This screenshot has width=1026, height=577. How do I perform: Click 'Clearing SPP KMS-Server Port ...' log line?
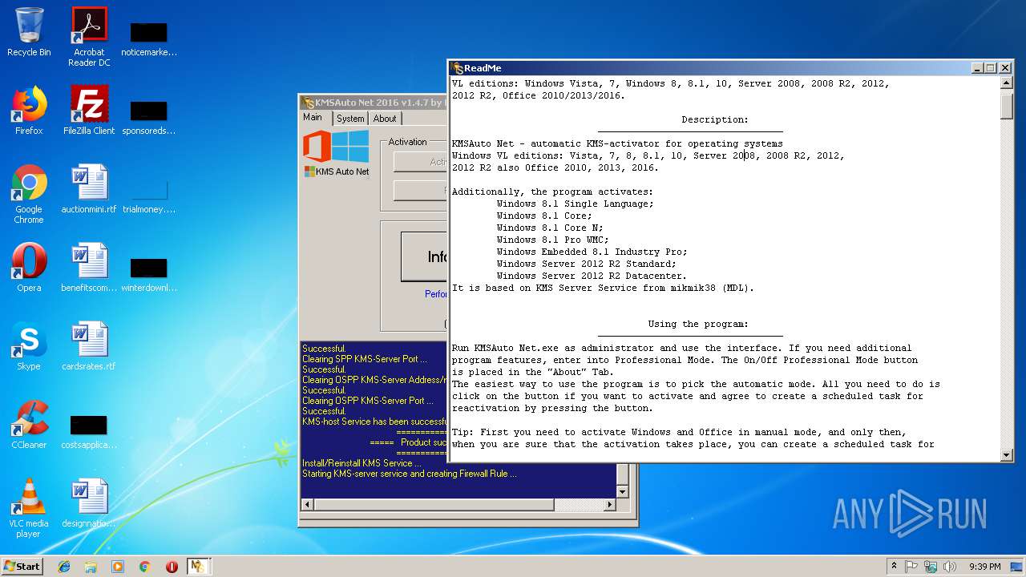pyautogui.click(x=365, y=359)
